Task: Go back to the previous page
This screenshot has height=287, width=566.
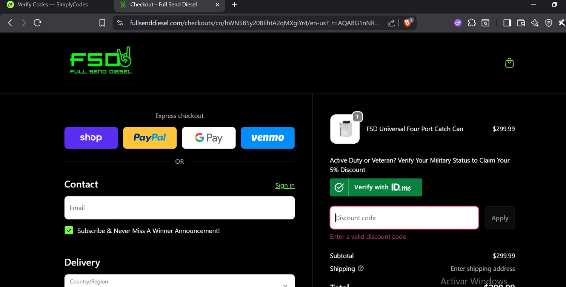Action: 10,23
